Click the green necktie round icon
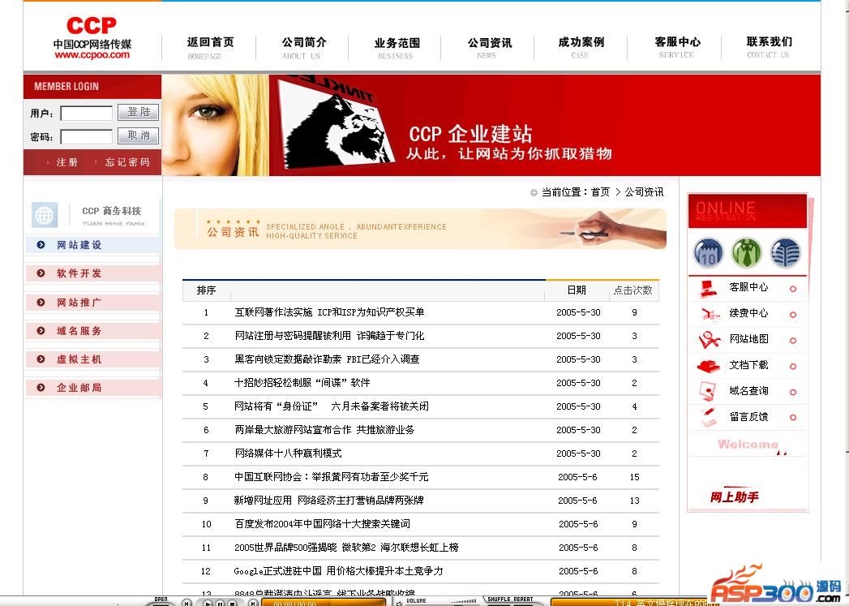Viewport: 849px width, 606px height. click(746, 253)
